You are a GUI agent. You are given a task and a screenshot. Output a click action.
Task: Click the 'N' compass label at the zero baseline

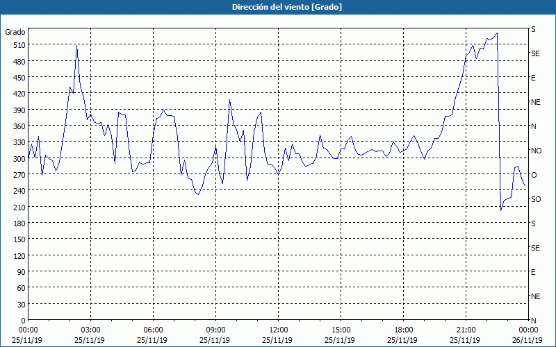[533, 321]
